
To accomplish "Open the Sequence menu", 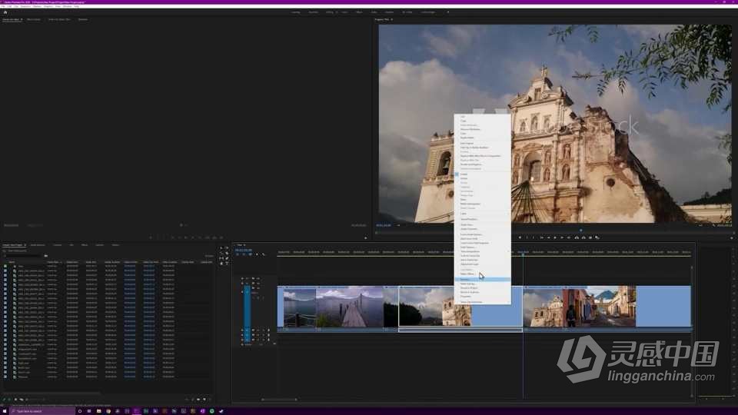I will coord(25,7).
